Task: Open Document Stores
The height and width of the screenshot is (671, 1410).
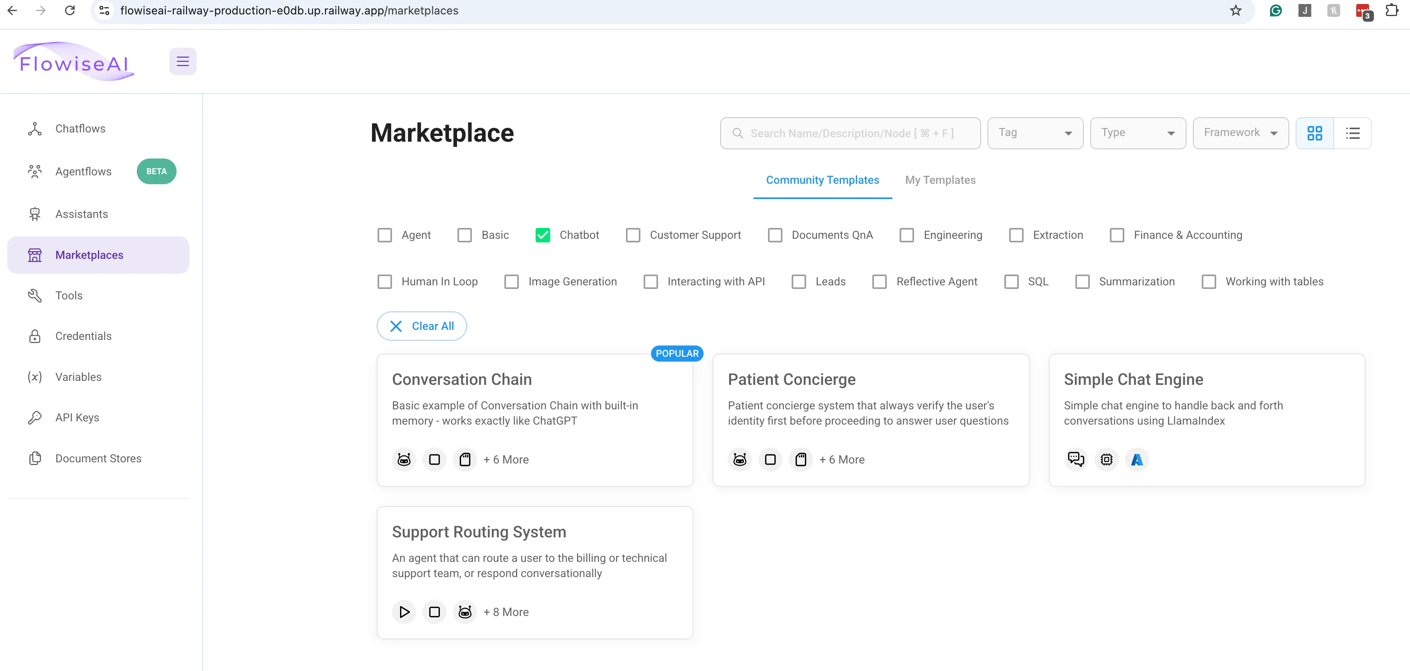Action: pyautogui.click(x=98, y=458)
